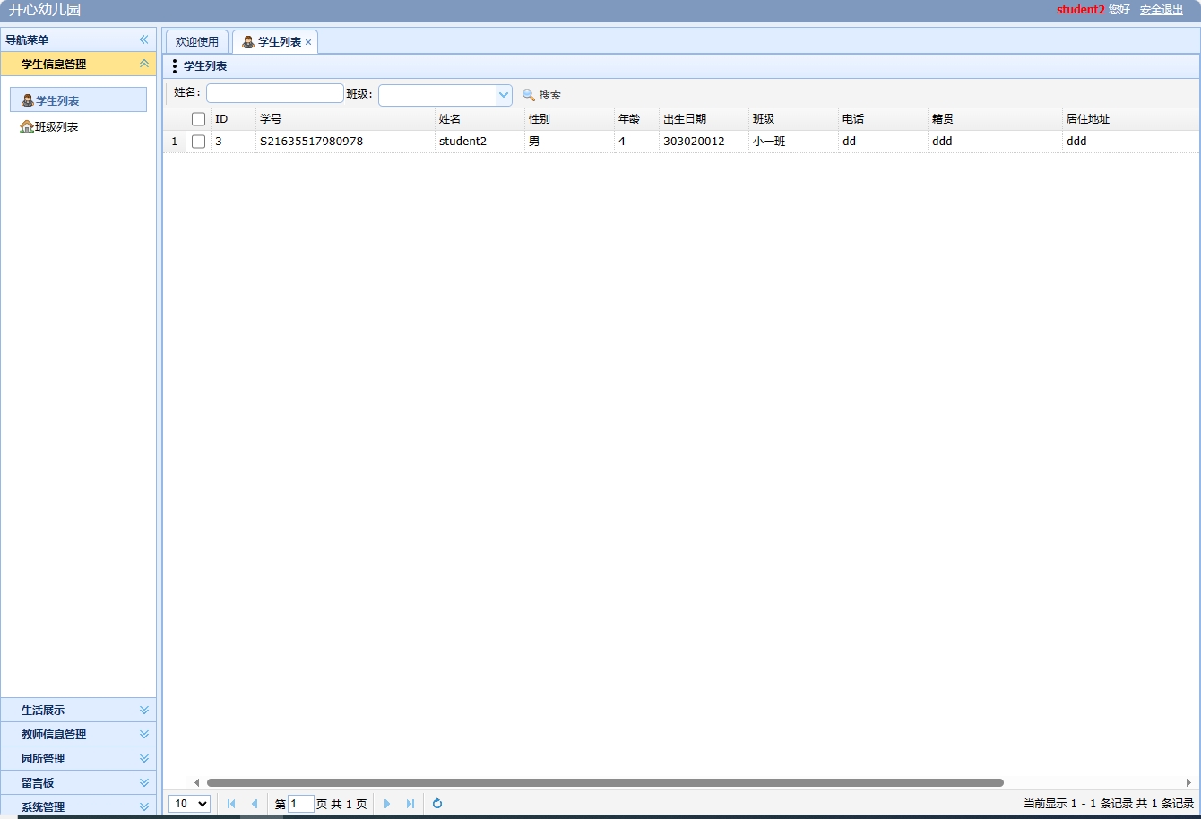Click the 年龄 column header

[x=636, y=119]
